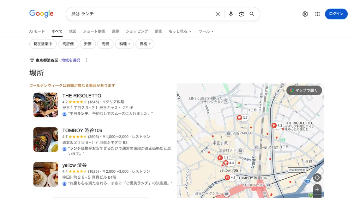Click the 地域を選択 link

[71, 60]
